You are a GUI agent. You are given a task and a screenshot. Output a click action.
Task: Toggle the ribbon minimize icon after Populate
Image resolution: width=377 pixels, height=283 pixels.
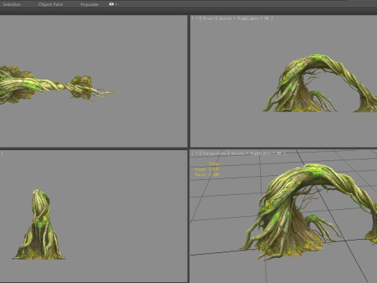(112, 4)
